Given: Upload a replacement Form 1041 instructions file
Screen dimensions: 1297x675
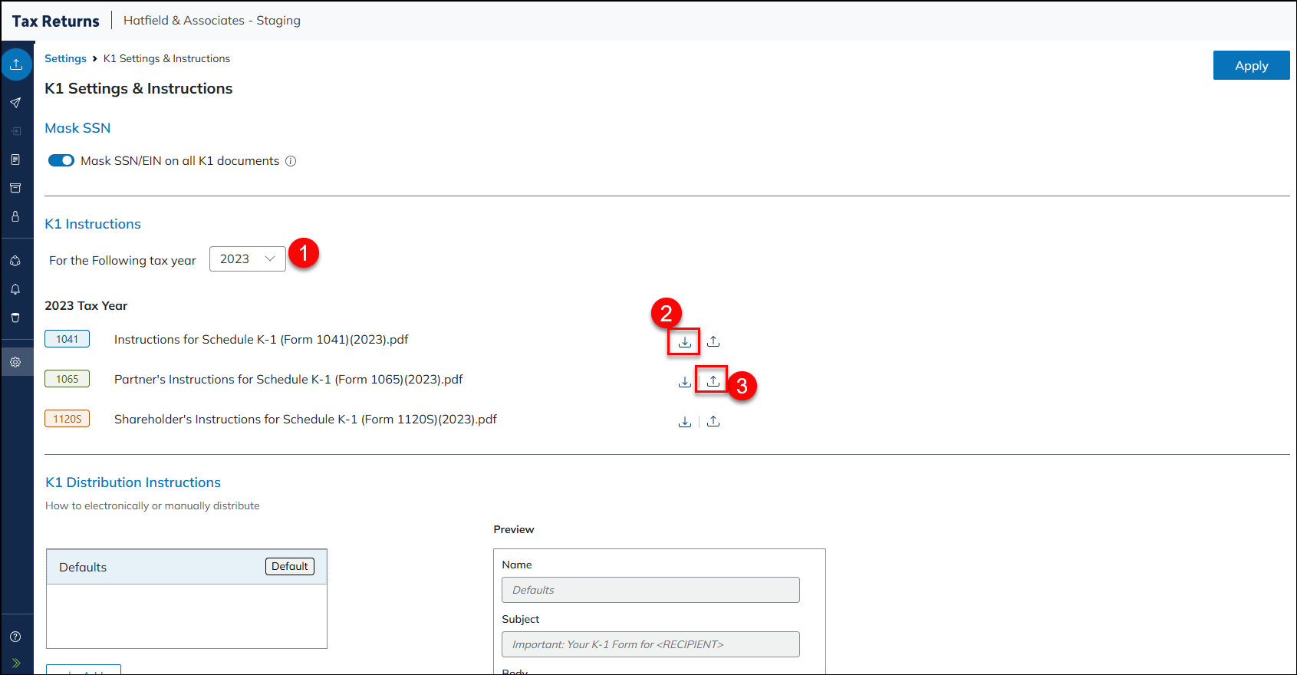Looking at the screenshot, I should tap(713, 341).
